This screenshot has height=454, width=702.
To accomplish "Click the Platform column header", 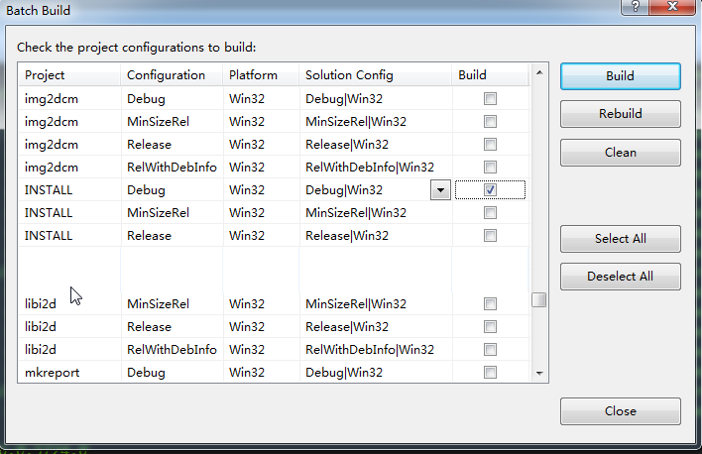I will tap(261, 74).
